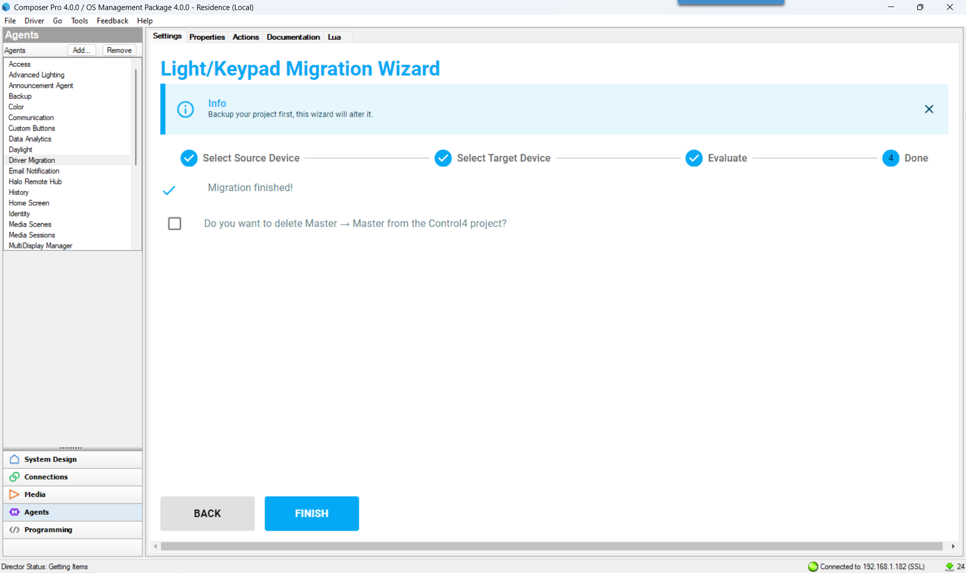966x573 pixels.
Task: Open the Go menu
Action: [x=57, y=21]
